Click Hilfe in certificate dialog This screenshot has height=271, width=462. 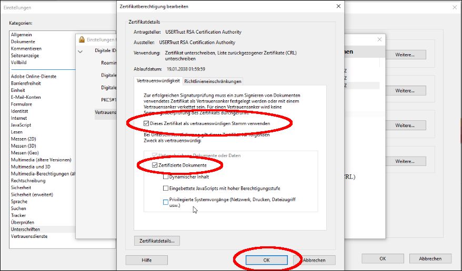coord(147,260)
